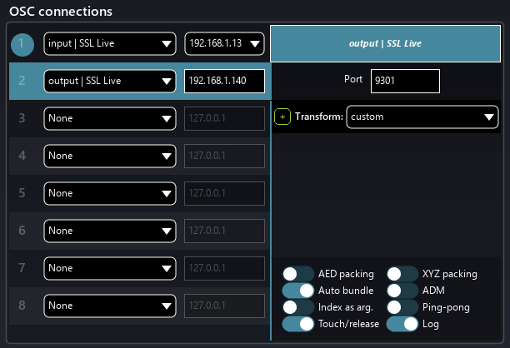Toggle AED packing switch
510x348 pixels.
[x=297, y=274]
